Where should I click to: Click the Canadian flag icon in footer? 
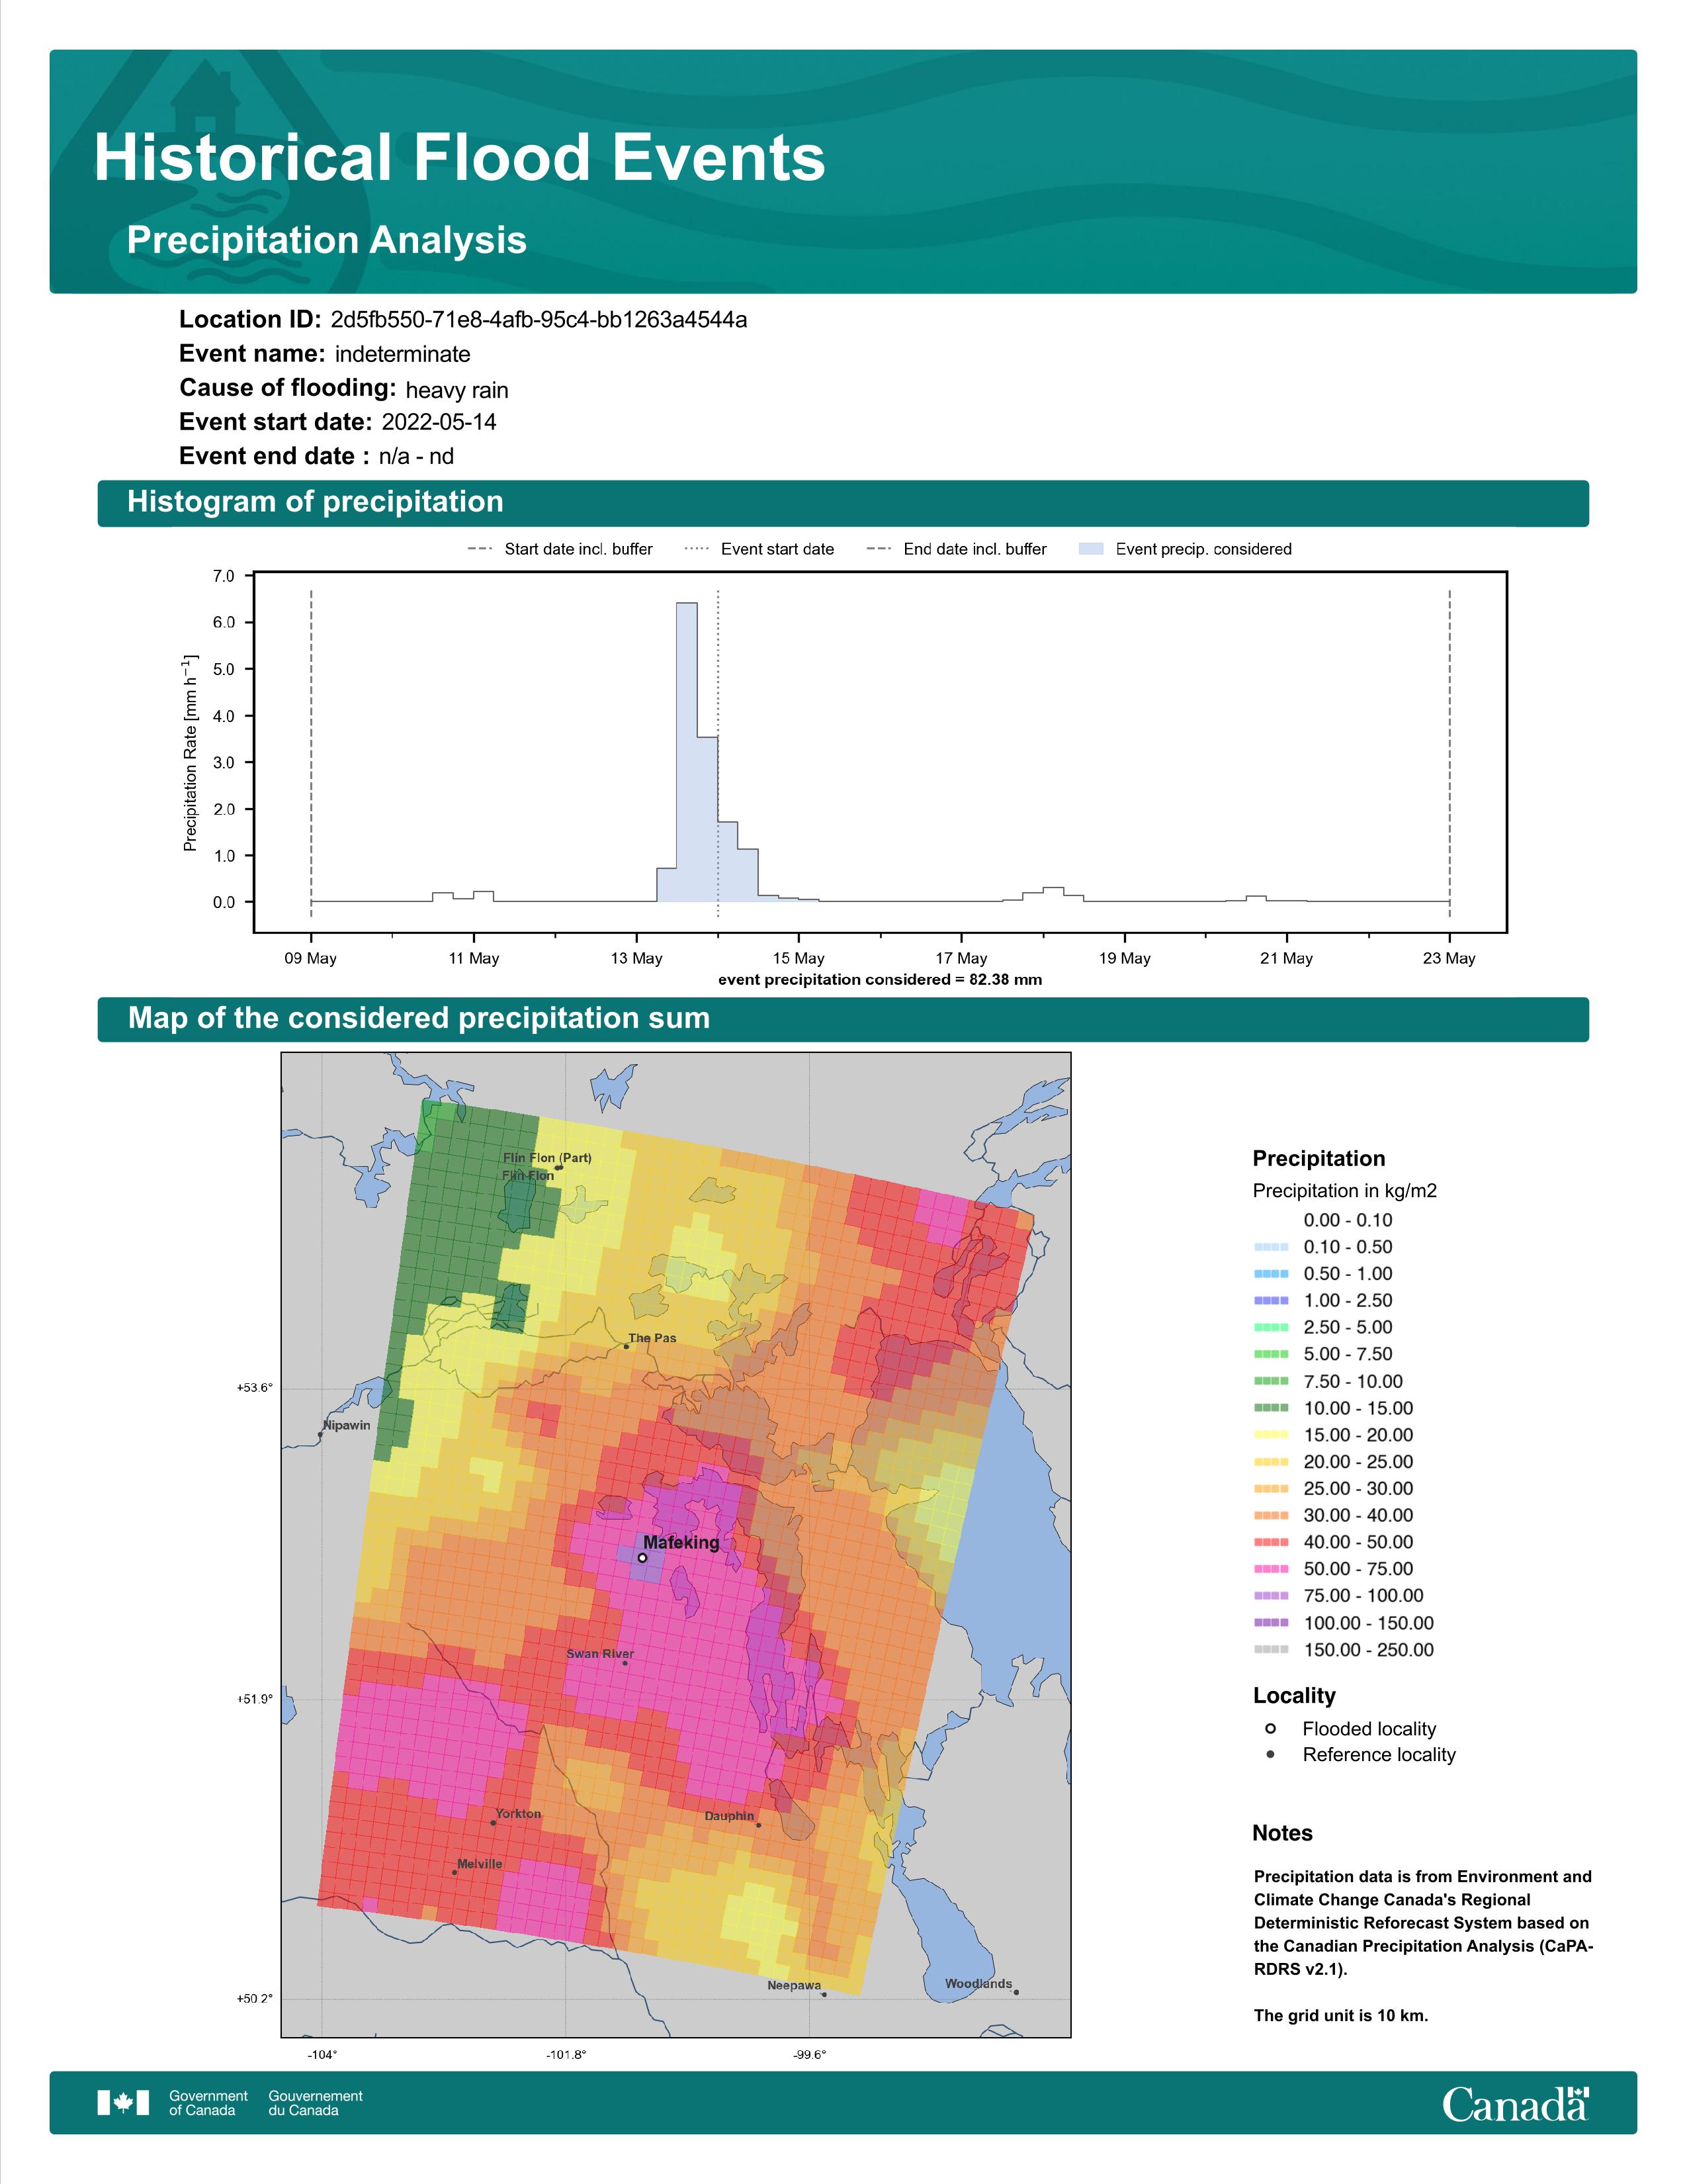(x=123, y=2102)
